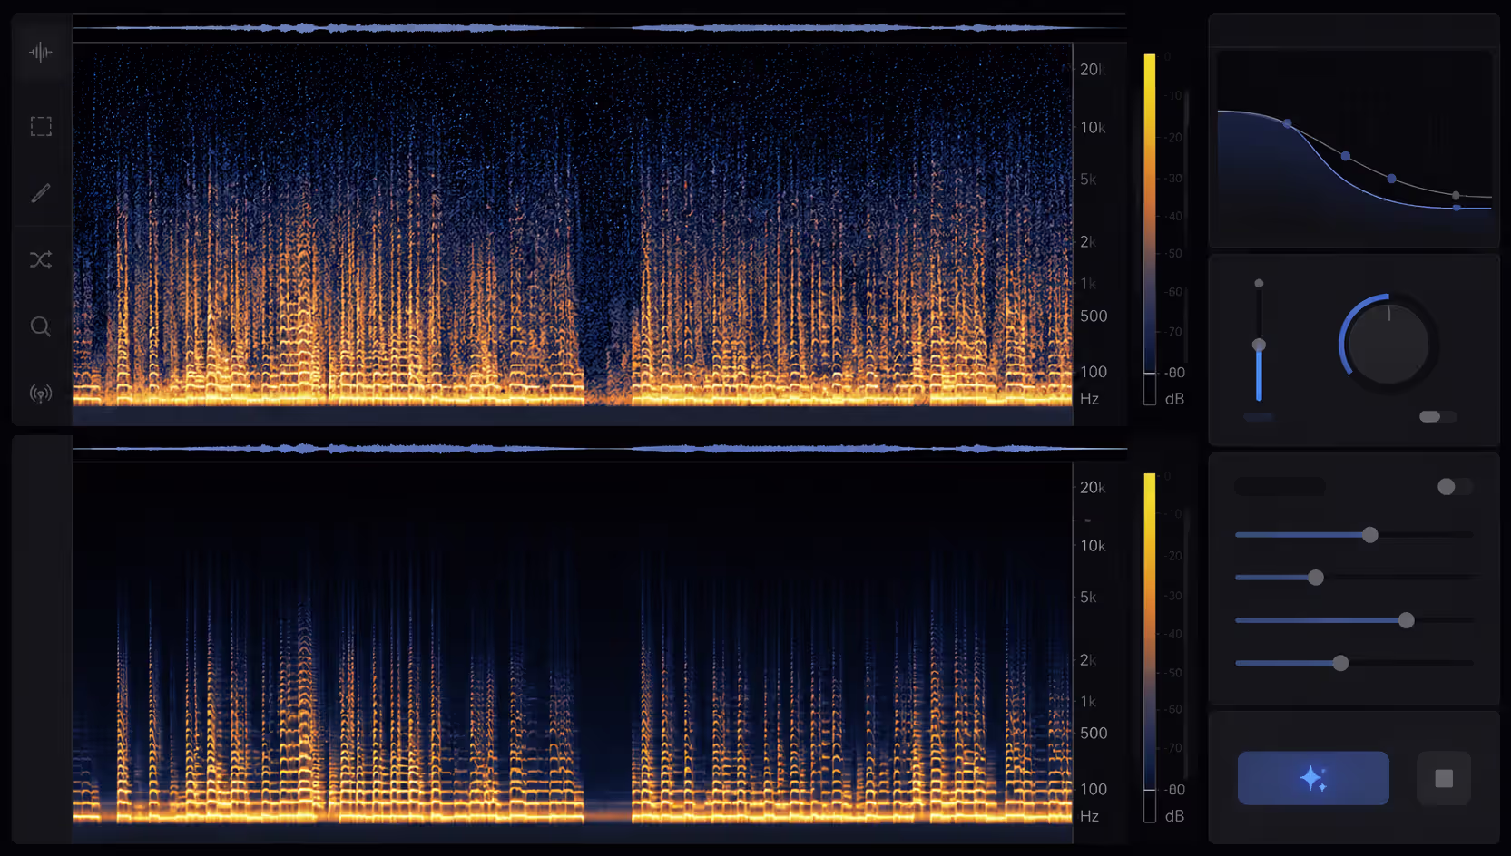Click the large rotary knob
The width and height of the screenshot is (1511, 856).
(1388, 345)
